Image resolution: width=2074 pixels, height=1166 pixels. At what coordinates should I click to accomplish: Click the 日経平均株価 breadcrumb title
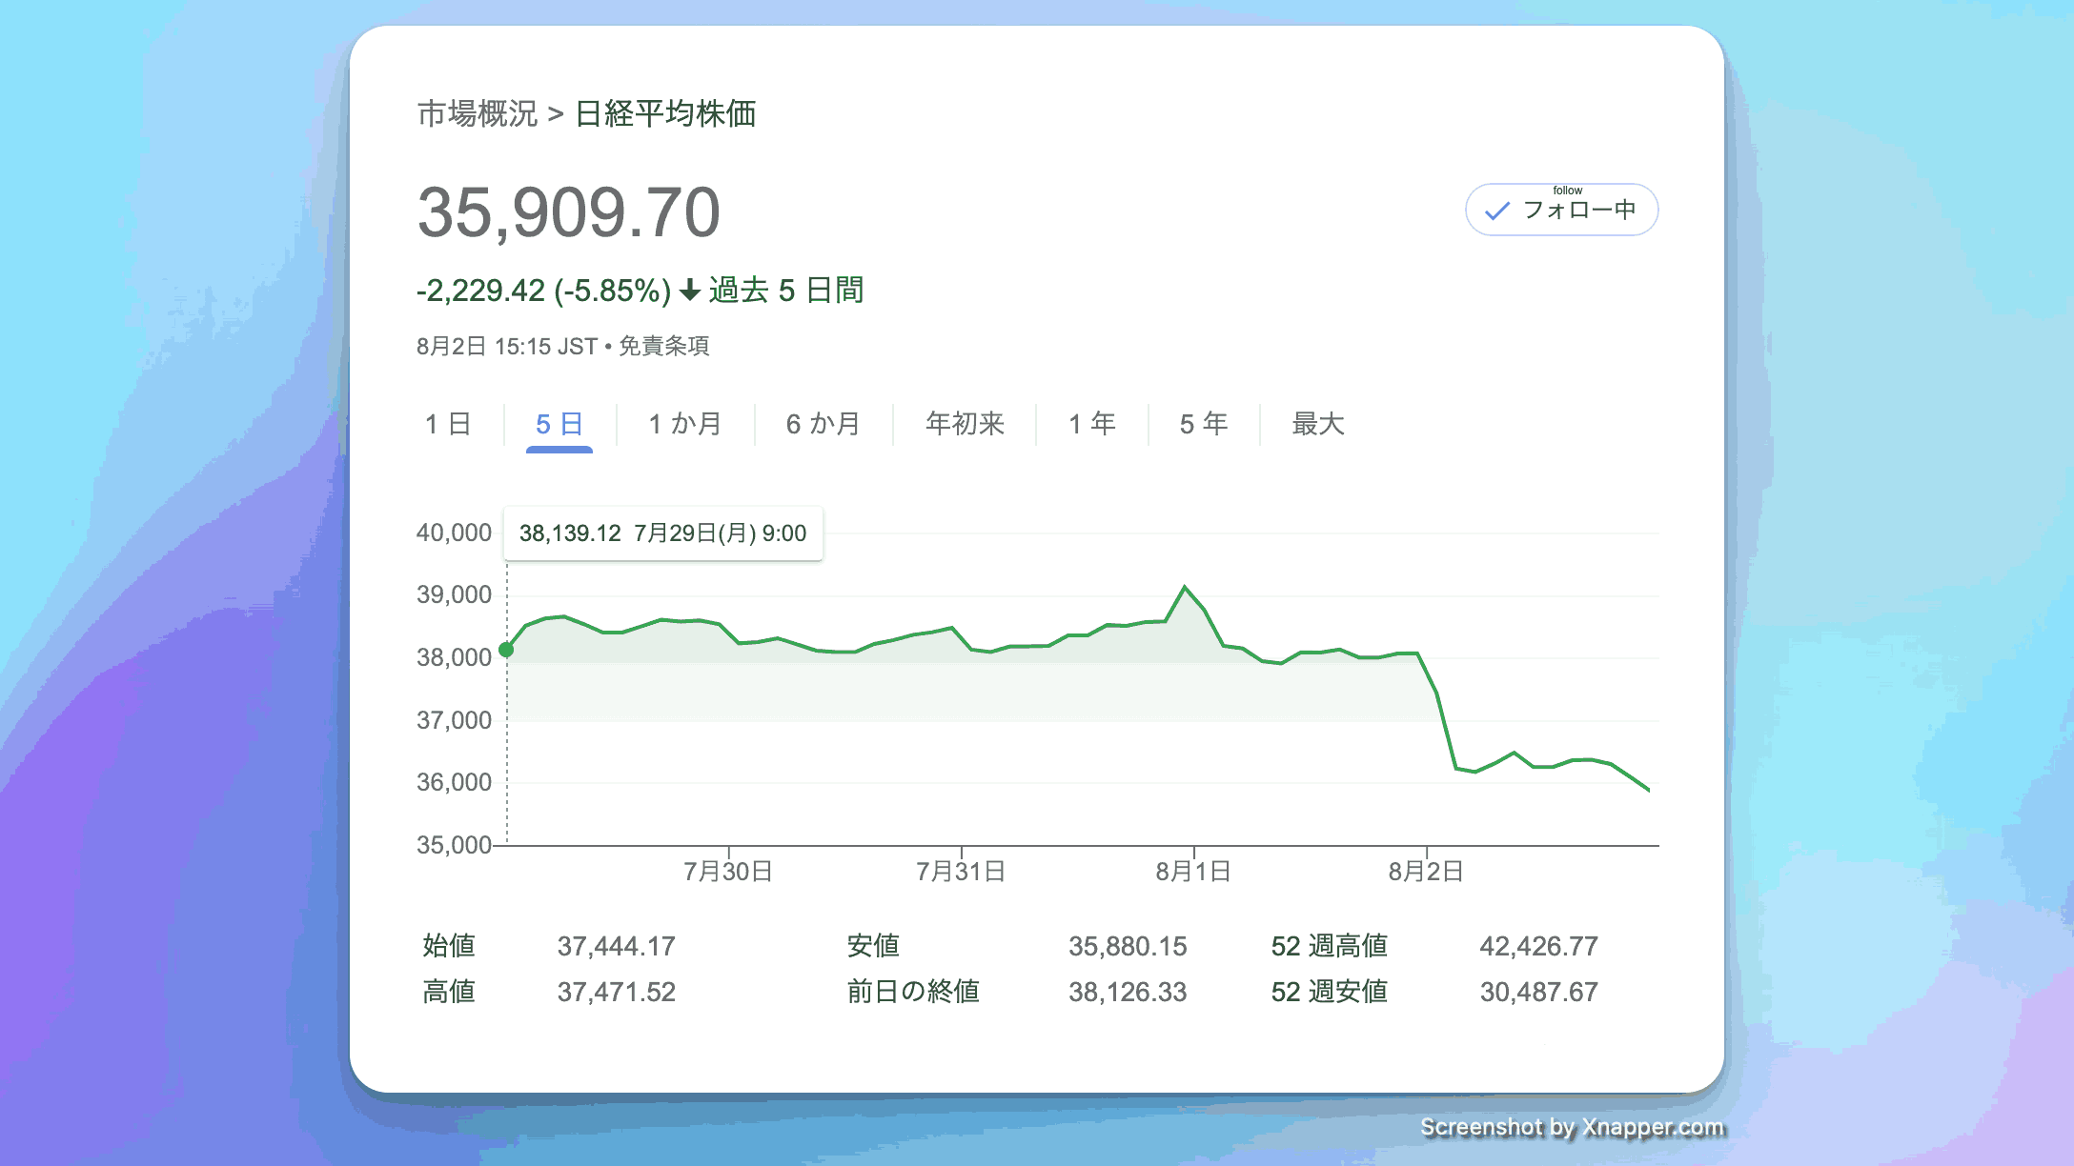coord(665,113)
